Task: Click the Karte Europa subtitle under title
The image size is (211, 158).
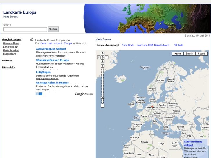Action: pyautogui.click(x=10, y=17)
